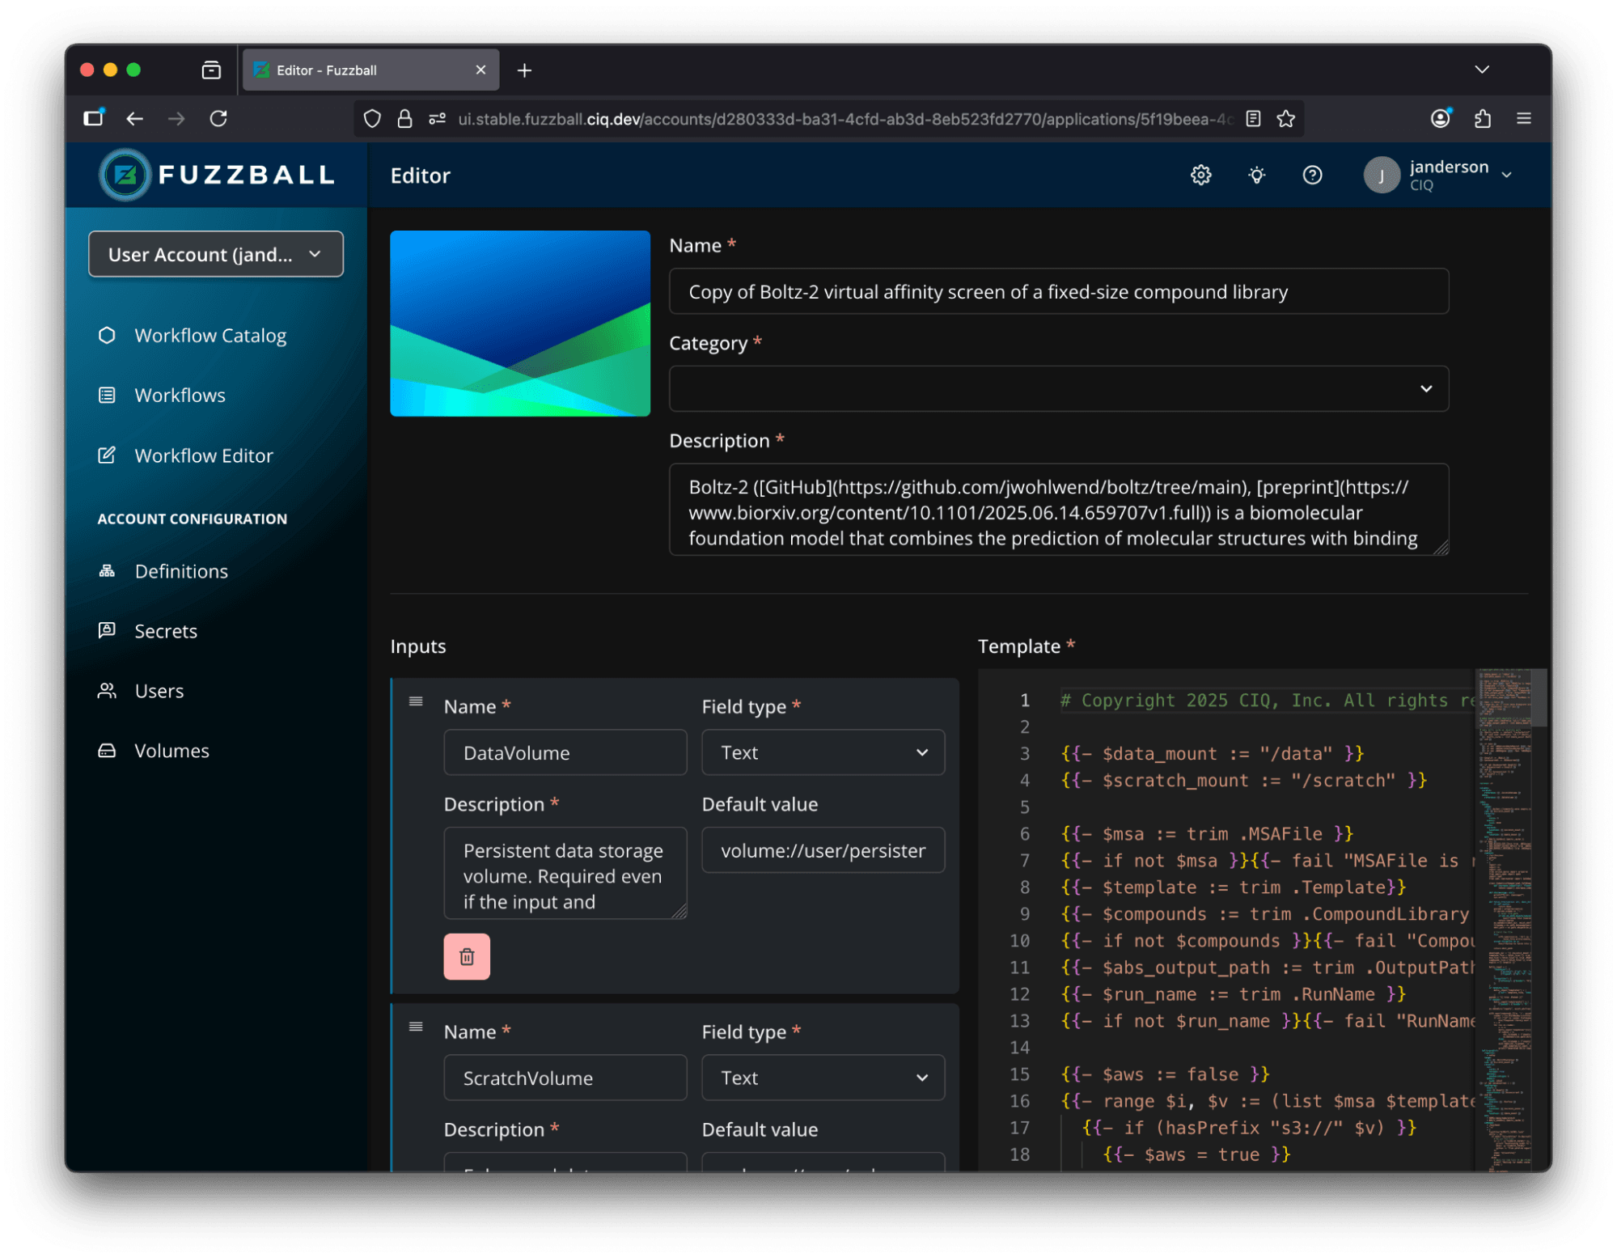Click the Workflow Editor pencil icon
This screenshot has height=1258, width=1617.
[107, 455]
